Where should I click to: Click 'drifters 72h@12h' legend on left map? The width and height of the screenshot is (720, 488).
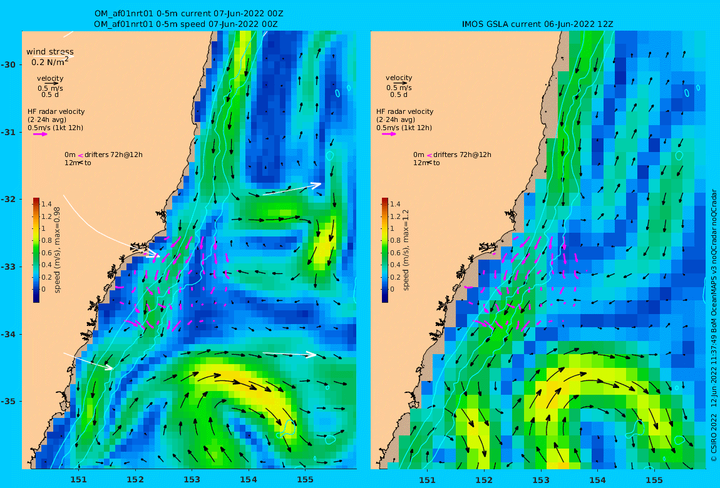pos(113,155)
